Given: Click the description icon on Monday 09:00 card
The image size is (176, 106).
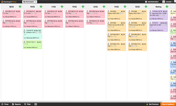Looking at the screenshot, I should [9, 13].
